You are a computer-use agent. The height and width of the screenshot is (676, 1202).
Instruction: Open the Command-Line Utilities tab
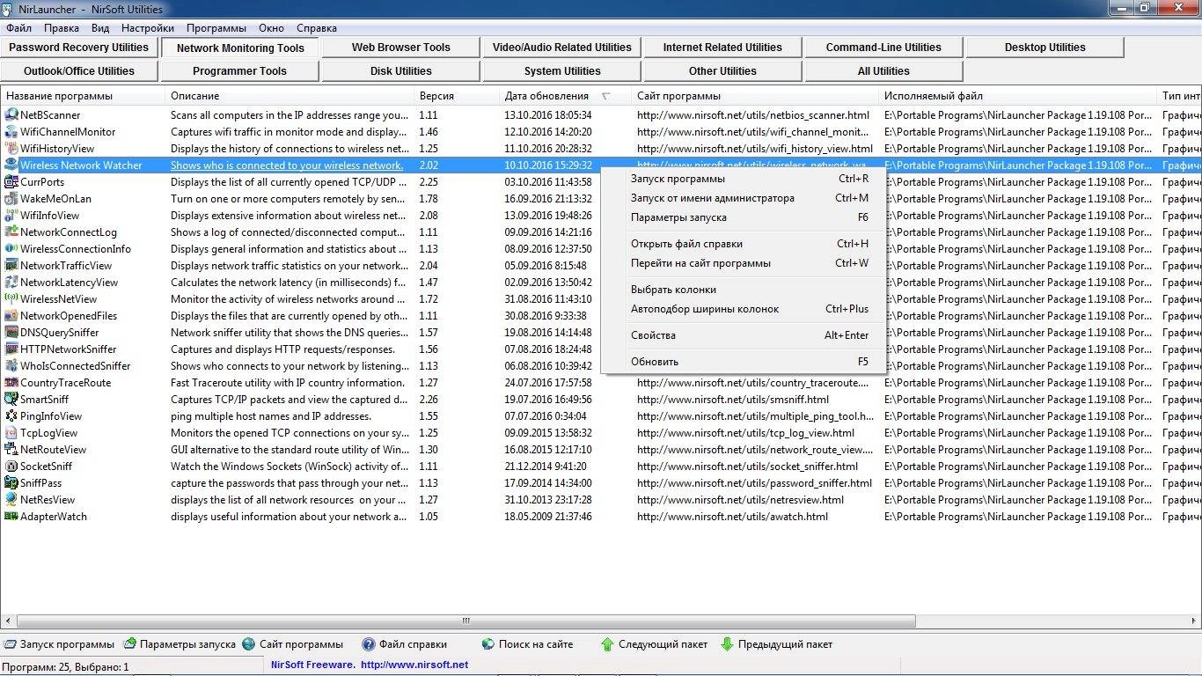(x=883, y=48)
